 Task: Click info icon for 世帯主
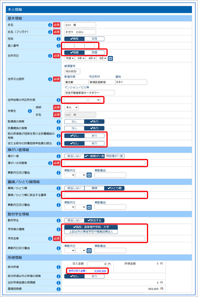[x=30, y=111]
